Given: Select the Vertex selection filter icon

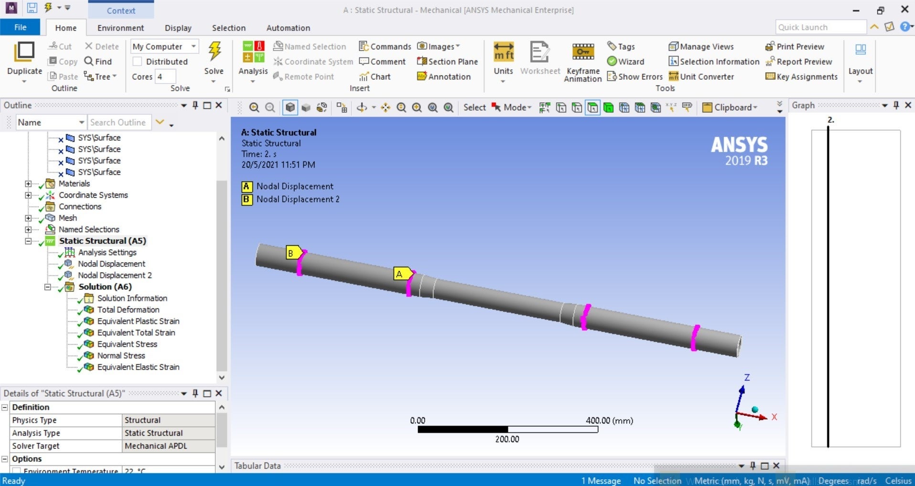Looking at the screenshot, I should click(x=561, y=108).
